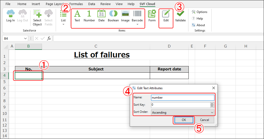Select row 8 header
264x139 pixels.
pos(4,101)
